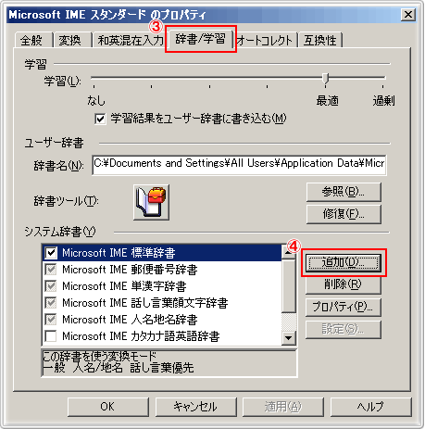This screenshot has width=425, height=429.
Task: Click the 参照 browse button
Action: 344,192
